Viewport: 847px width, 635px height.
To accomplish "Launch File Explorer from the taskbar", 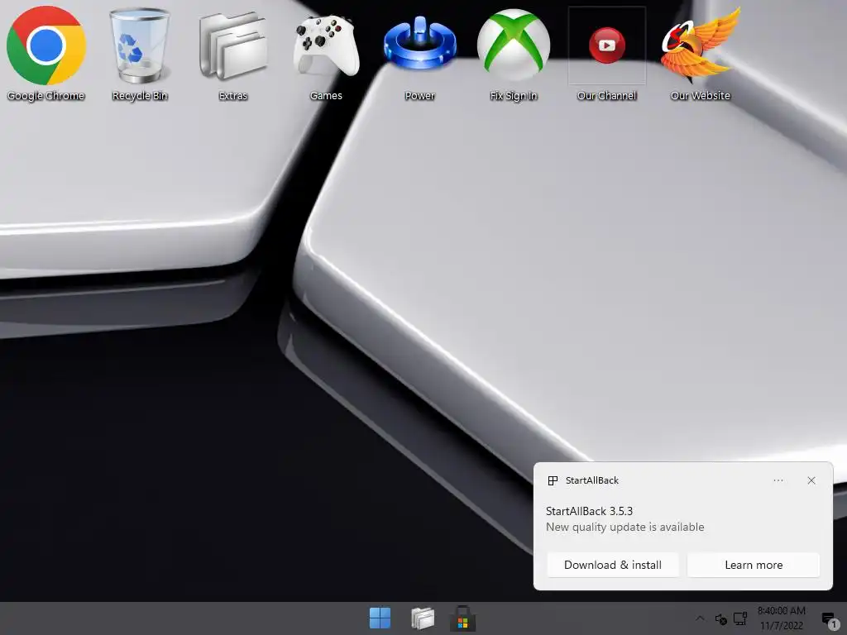I will [x=422, y=618].
